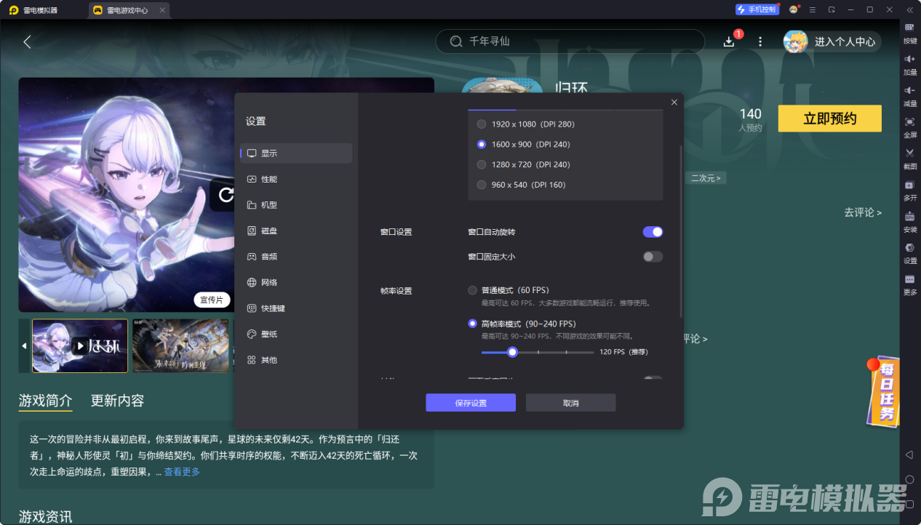
Task: Click the 保存设置 save button
Action: (x=471, y=403)
